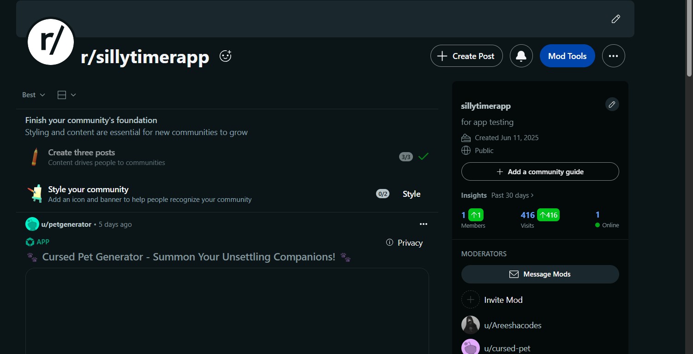
Task: Click the r/ community avatar
Action: point(51,41)
